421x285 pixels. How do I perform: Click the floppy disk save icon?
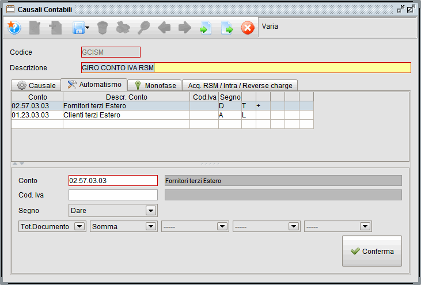pos(78,28)
